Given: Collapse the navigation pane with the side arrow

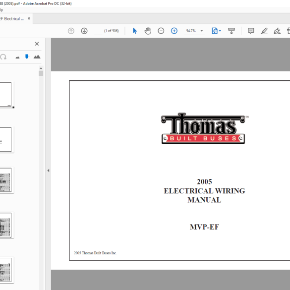Looking at the screenshot, I should click(x=48, y=171).
